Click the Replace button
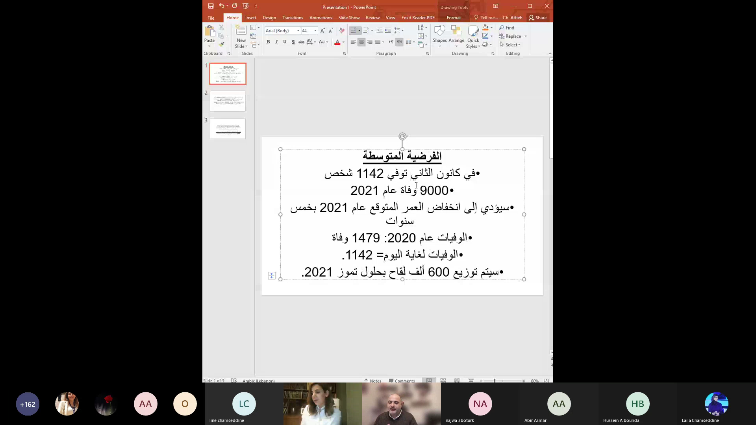 (x=513, y=36)
